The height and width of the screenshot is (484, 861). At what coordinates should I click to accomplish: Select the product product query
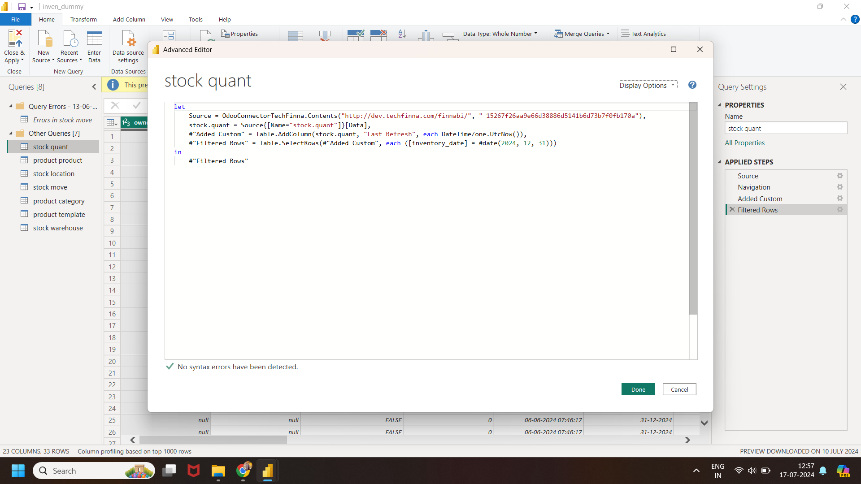(x=57, y=160)
